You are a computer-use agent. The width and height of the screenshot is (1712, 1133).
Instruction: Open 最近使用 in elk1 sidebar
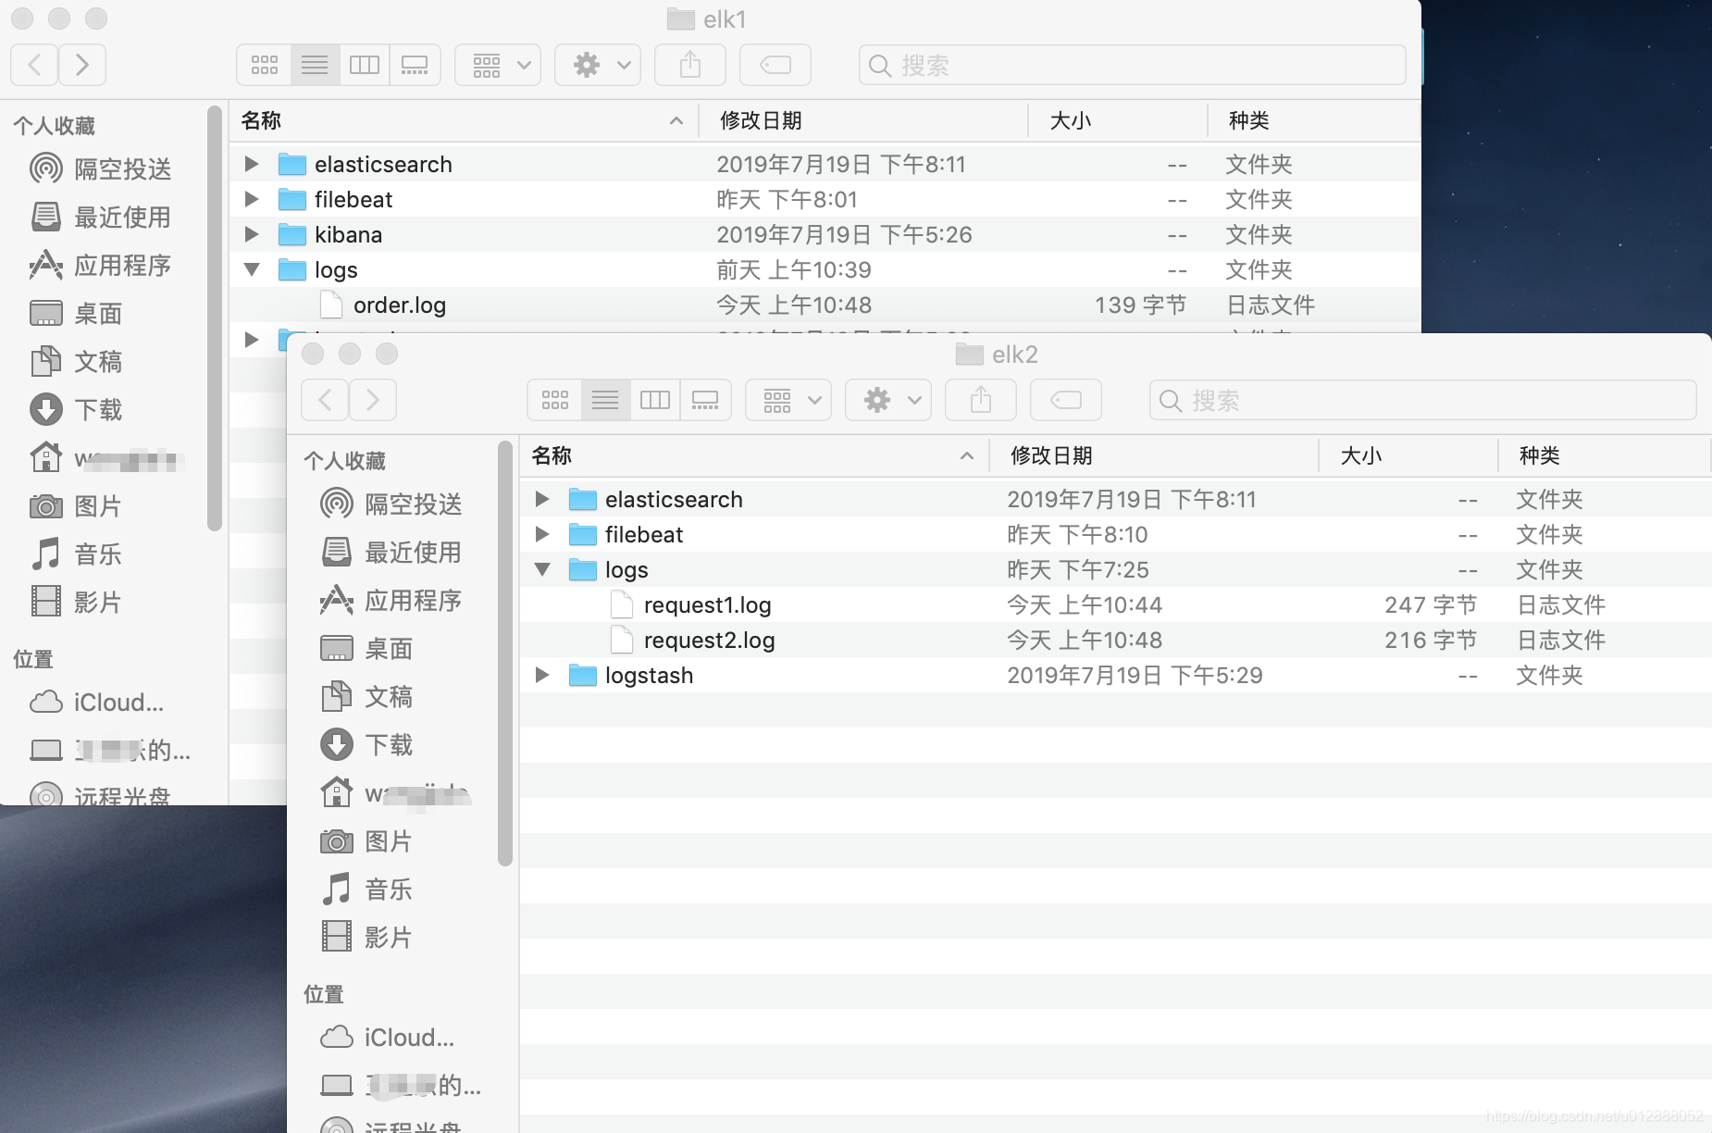tap(102, 217)
